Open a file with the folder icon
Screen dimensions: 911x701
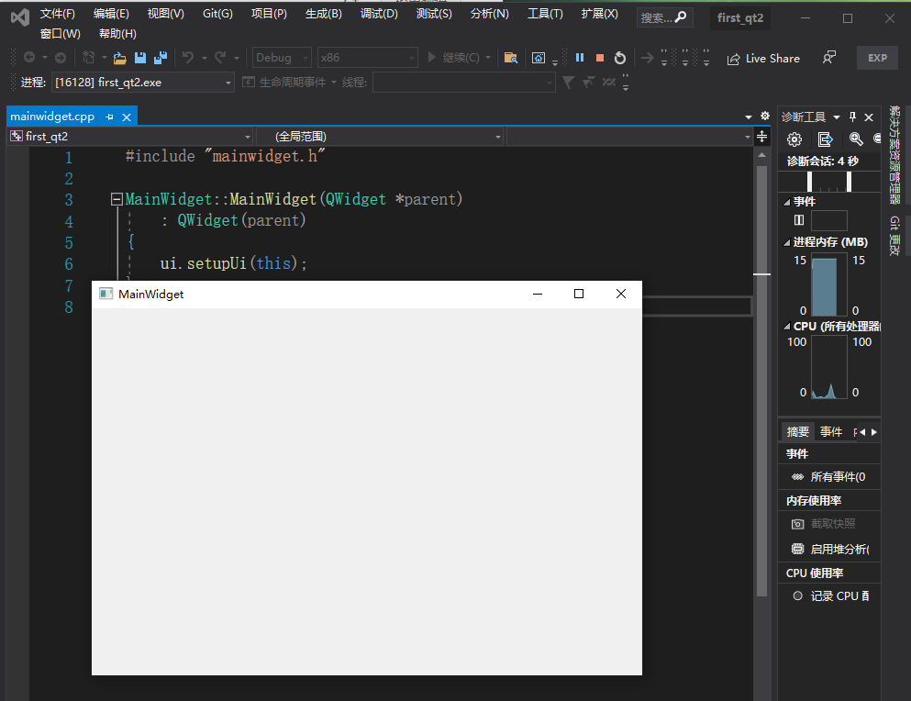point(119,58)
